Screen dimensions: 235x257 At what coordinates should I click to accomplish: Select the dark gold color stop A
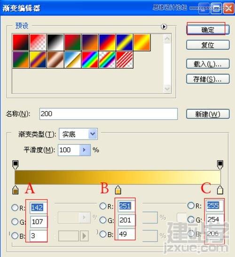(x=16, y=190)
